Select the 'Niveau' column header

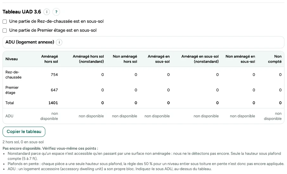coord(11,59)
